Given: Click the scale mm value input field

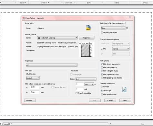Looking at the screenshot, I should pyautogui.click(x=80, y=84).
